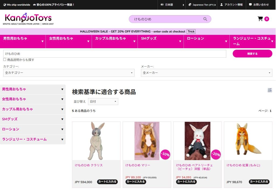Click the けものひめ マリー product thumbnail

pyautogui.click(x=147, y=141)
